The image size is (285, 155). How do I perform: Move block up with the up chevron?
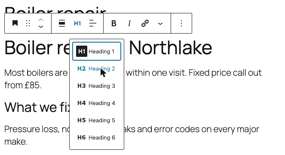pyautogui.click(x=41, y=20)
